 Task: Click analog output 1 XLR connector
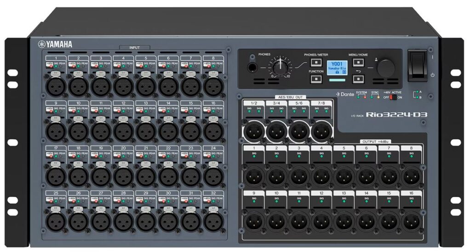(x=254, y=176)
